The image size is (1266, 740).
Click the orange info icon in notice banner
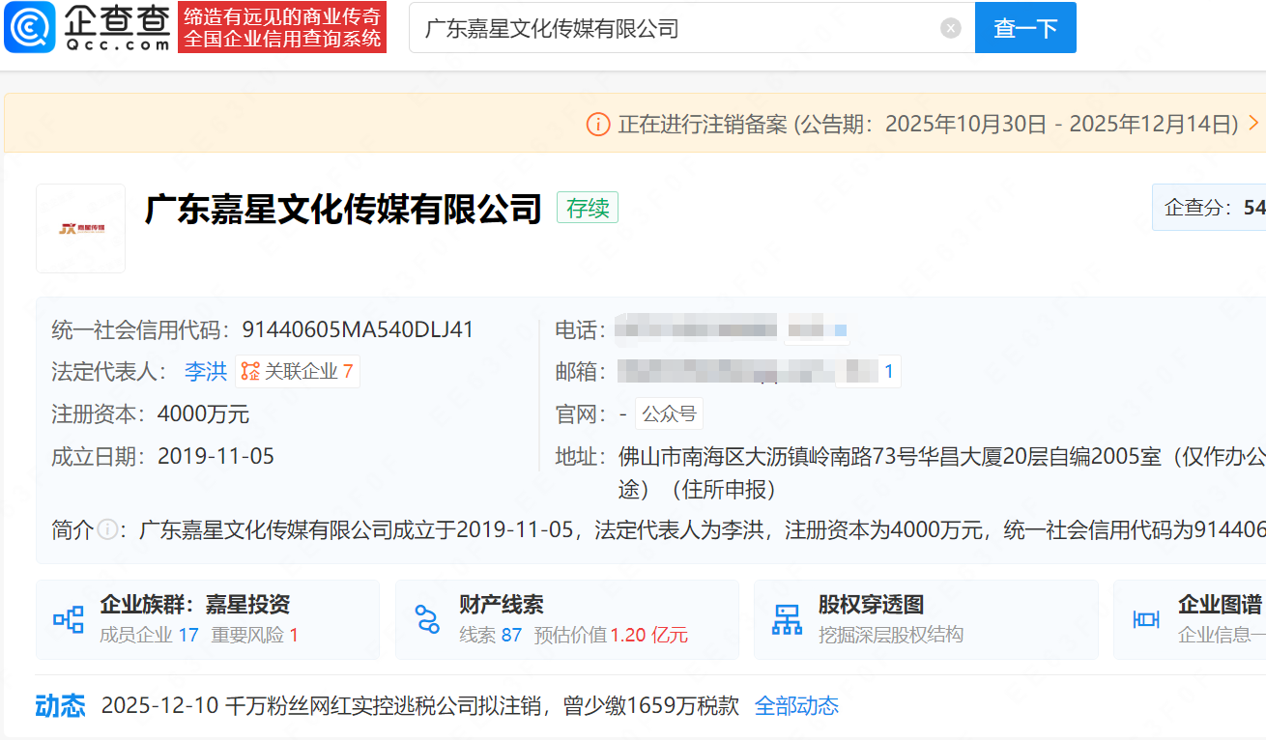[x=598, y=124]
